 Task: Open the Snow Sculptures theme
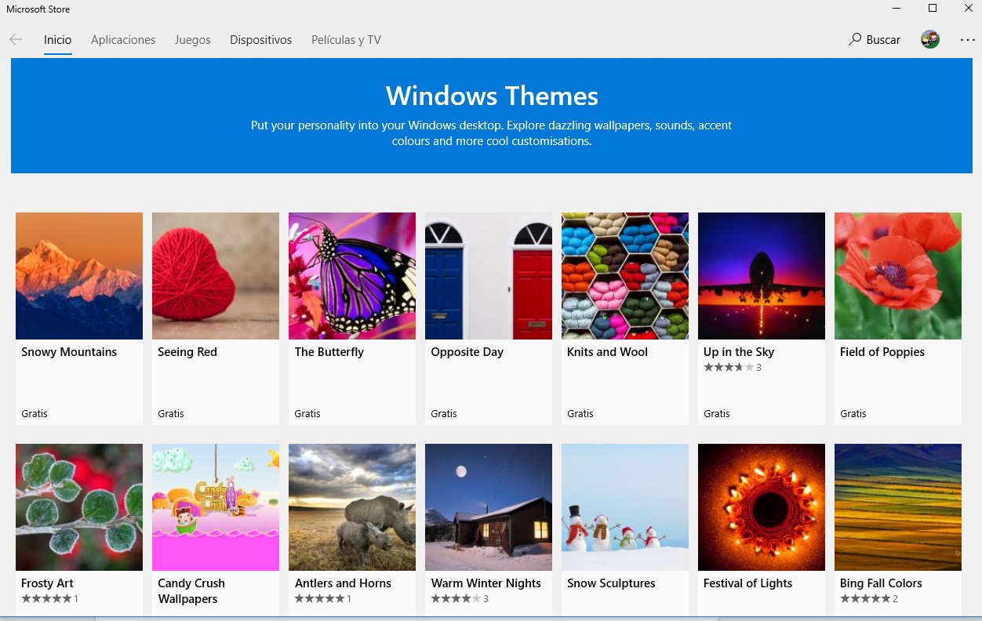[x=624, y=507]
